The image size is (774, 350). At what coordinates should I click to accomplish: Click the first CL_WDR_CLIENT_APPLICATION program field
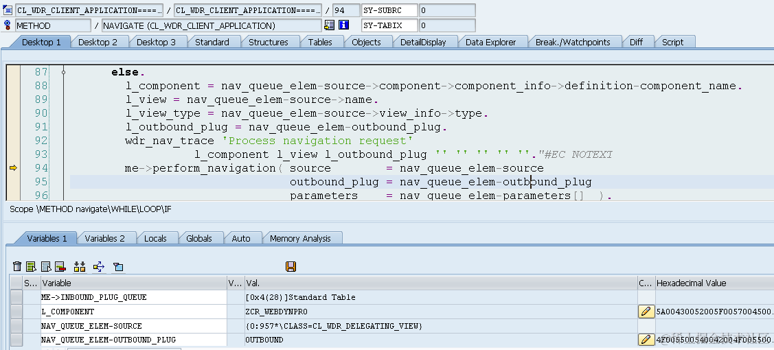[x=89, y=10]
